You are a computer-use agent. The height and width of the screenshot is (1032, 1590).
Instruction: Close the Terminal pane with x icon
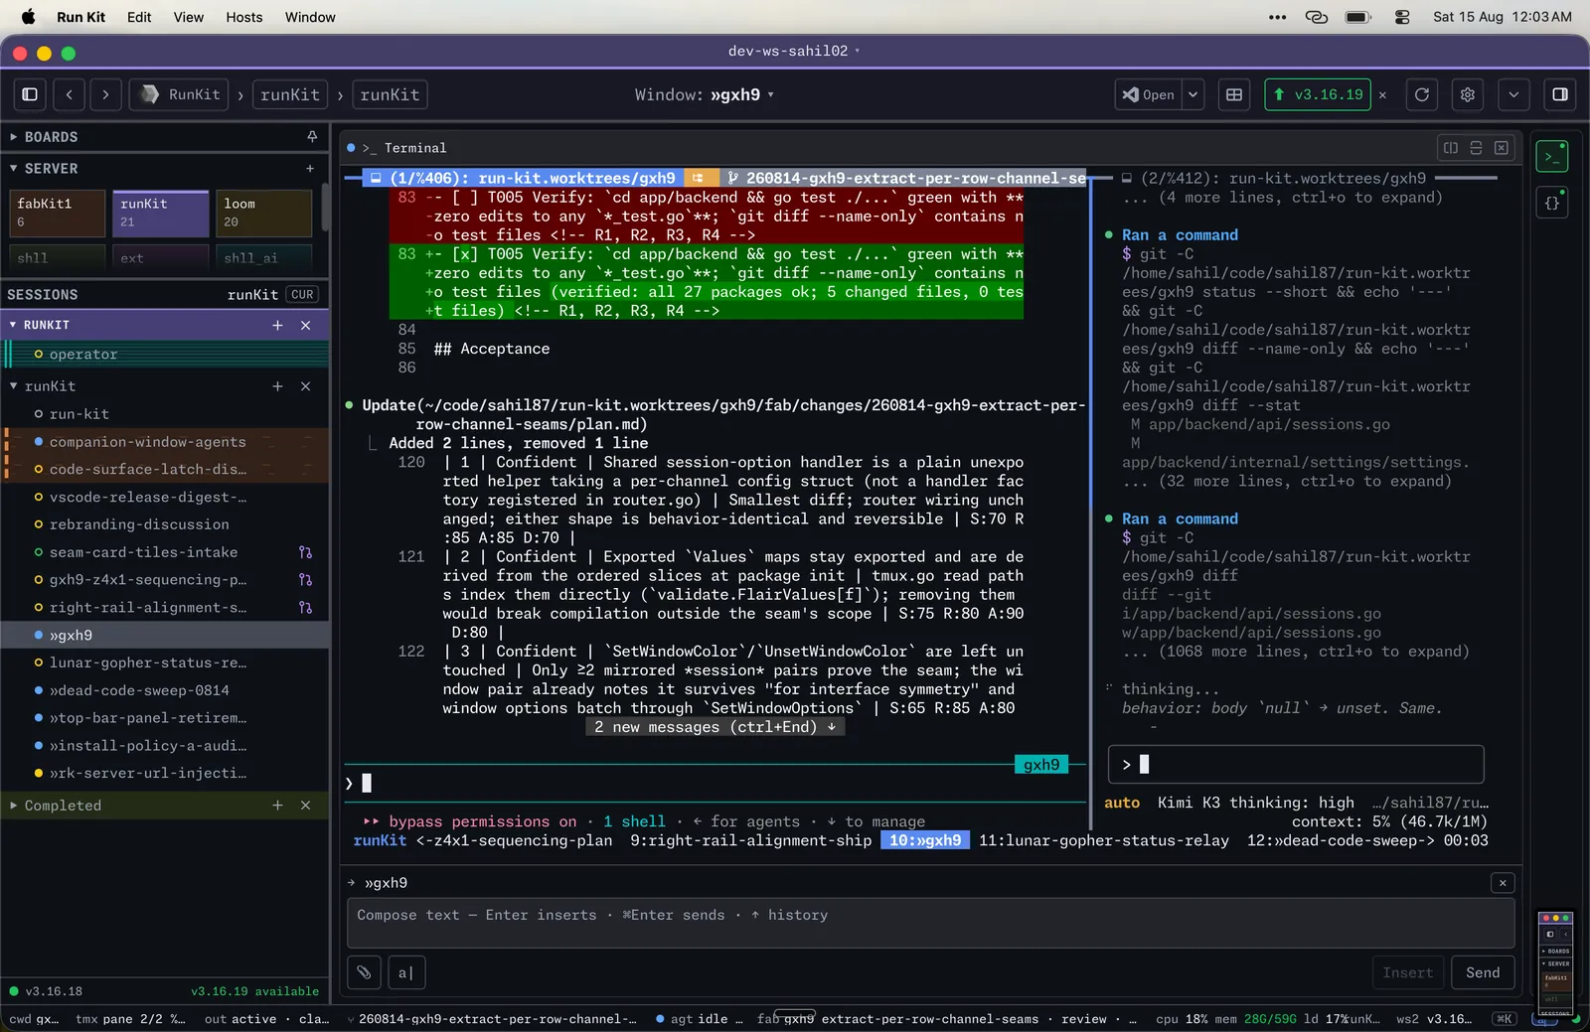1502,148
